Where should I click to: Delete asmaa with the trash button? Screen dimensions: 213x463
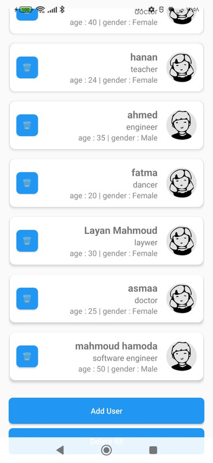[27, 299]
